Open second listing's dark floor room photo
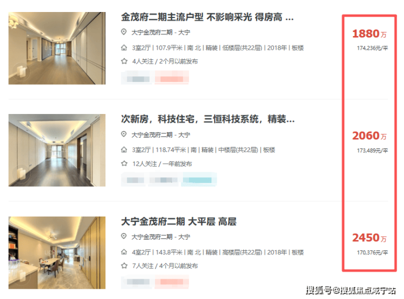 57,150
